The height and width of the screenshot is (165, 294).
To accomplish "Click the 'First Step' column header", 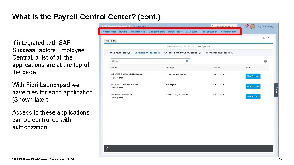I will tap(169, 68).
